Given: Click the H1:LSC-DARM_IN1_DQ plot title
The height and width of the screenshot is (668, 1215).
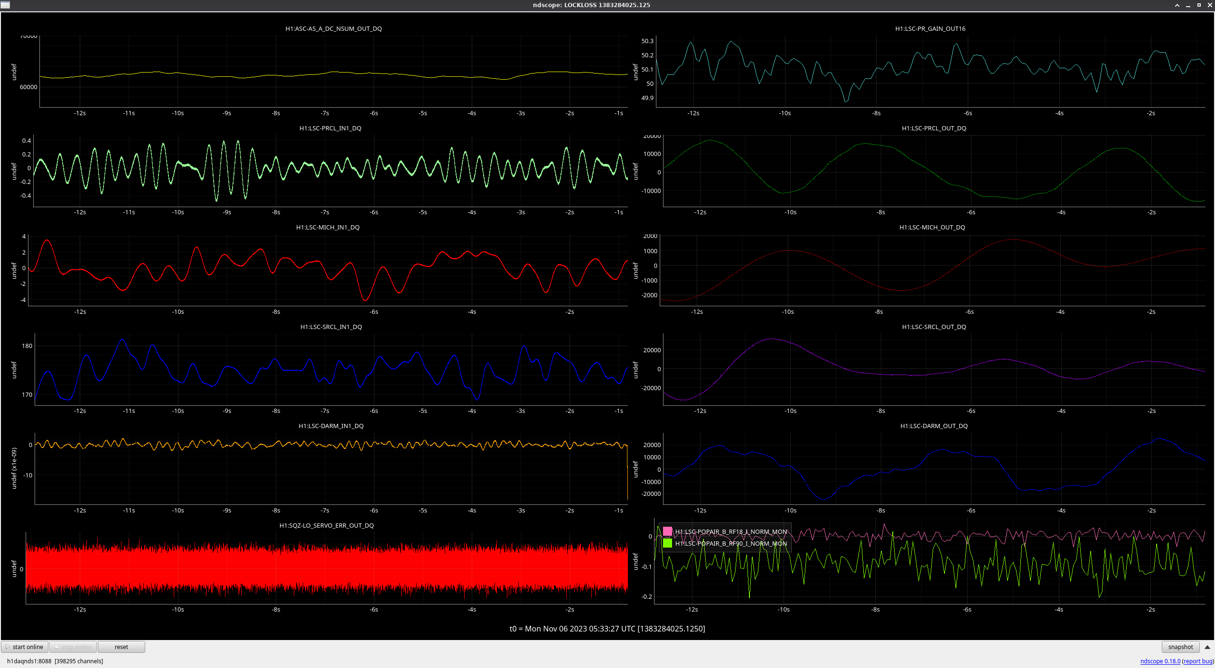Looking at the screenshot, I should [331, 426].
